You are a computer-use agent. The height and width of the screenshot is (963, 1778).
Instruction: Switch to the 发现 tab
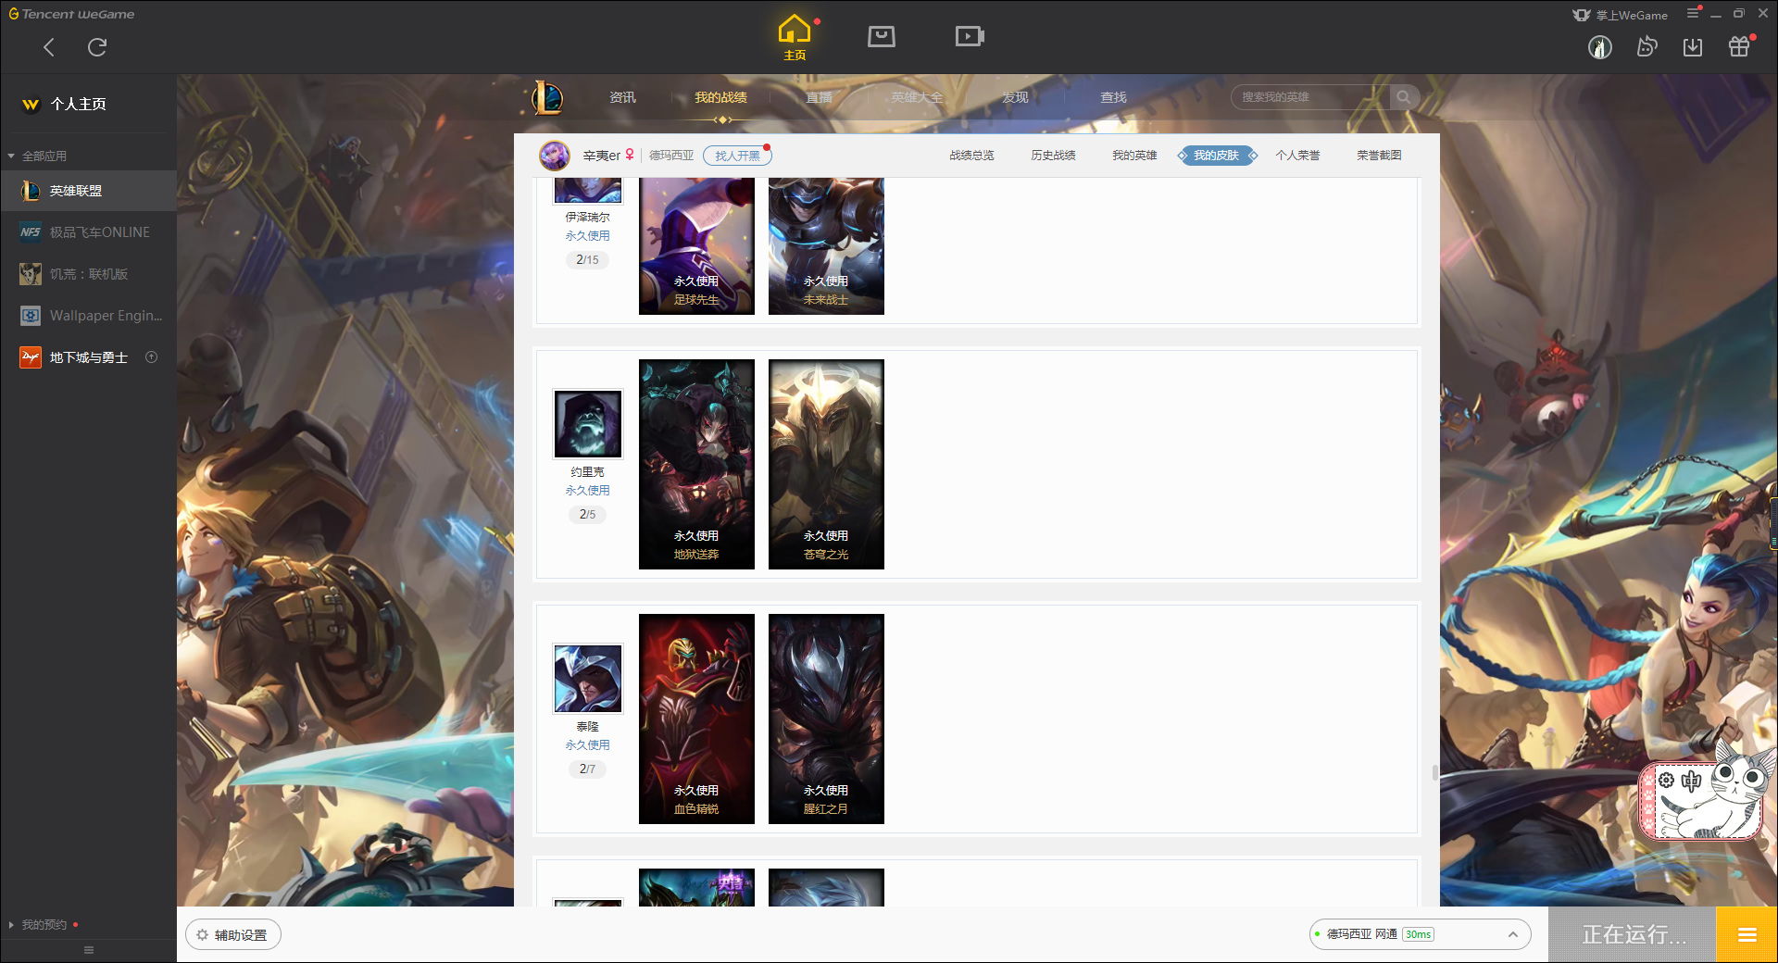click(1015, 97)
